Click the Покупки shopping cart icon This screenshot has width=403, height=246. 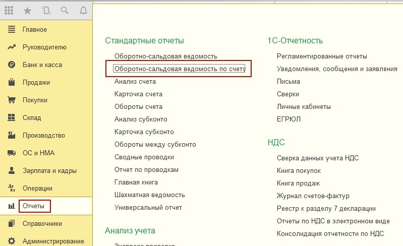(x=12, y=100)
